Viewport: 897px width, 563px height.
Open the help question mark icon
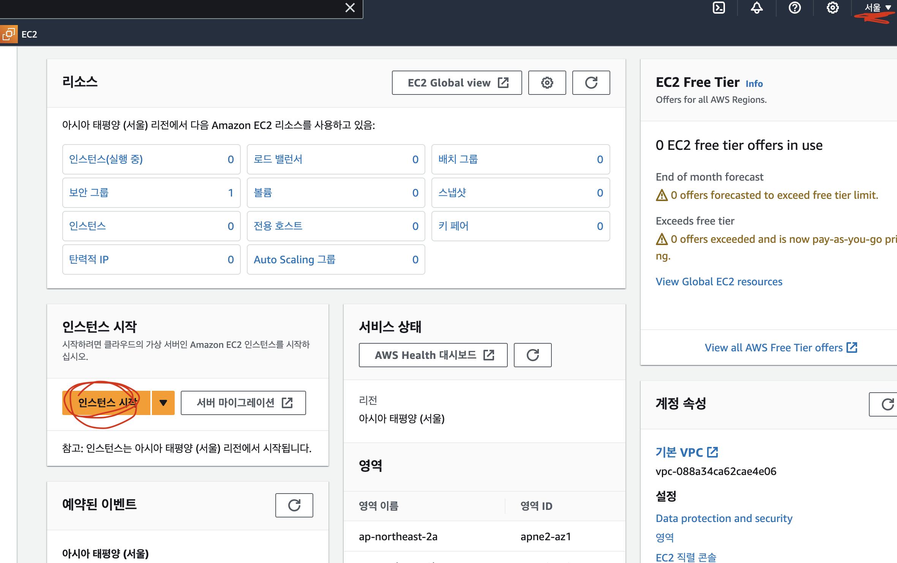pos(794,8)
